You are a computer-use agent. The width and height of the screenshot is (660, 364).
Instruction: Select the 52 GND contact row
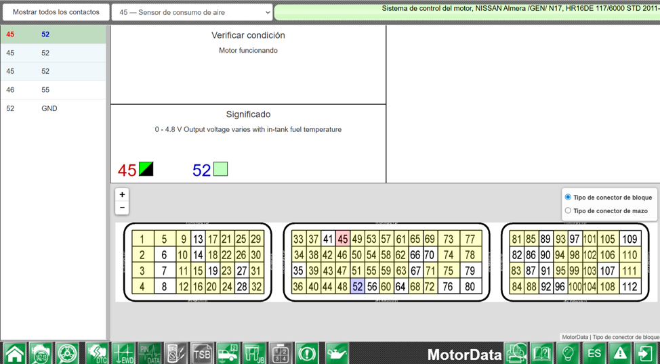pyautogui.click(x=53, y=108)
